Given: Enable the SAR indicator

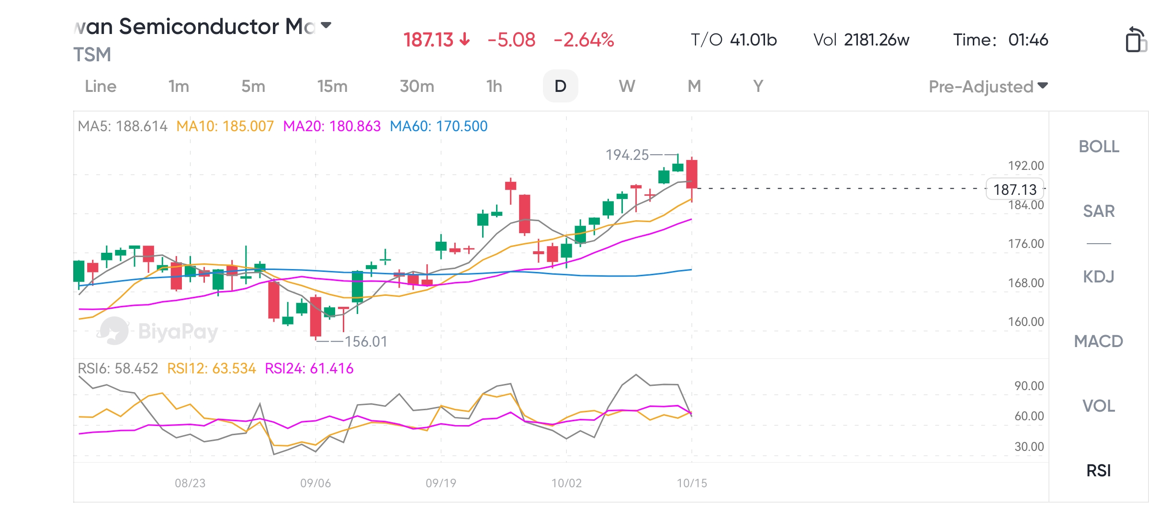Looking at the screenshot, I should (1099, 211).
